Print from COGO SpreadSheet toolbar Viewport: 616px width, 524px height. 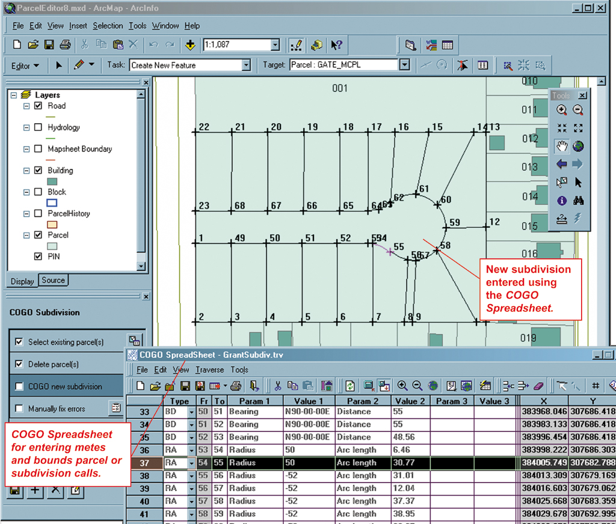click(x=236, y=386)
